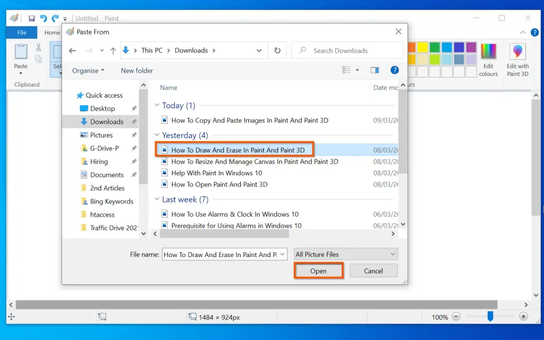Open Paint Help question mark icon
The image size is (544, 340).
coord(534,32)
